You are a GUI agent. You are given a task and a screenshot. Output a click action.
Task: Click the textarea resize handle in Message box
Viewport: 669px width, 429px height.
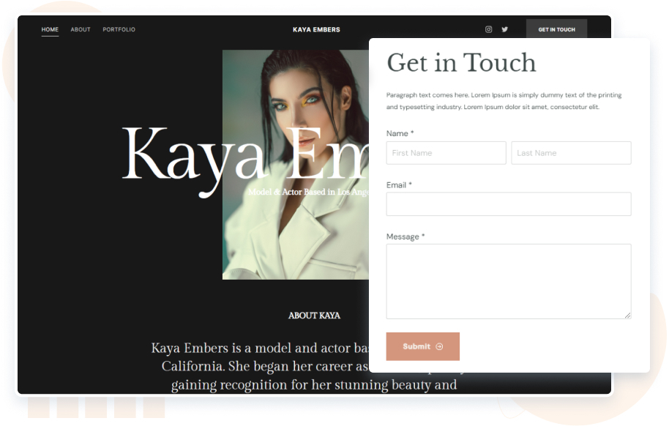point(627,316)
